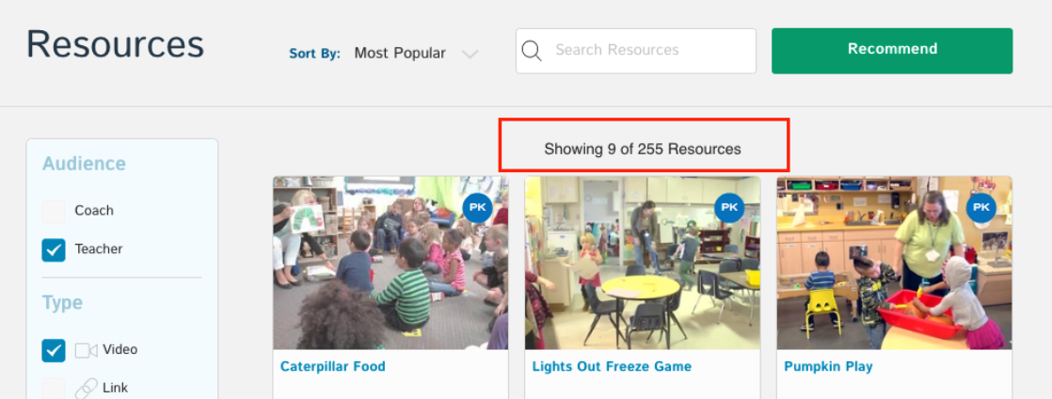Click the magnifying glass search icon
The image size is (1052, 399).
point(532,50)
